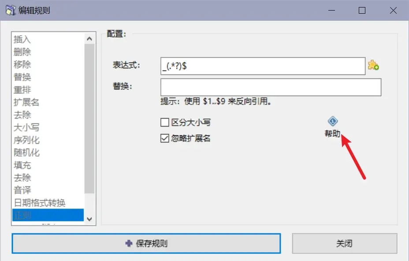This screenshot has width=409, height=261.
Task: Click the app icon in title bar
Action: 11,11
